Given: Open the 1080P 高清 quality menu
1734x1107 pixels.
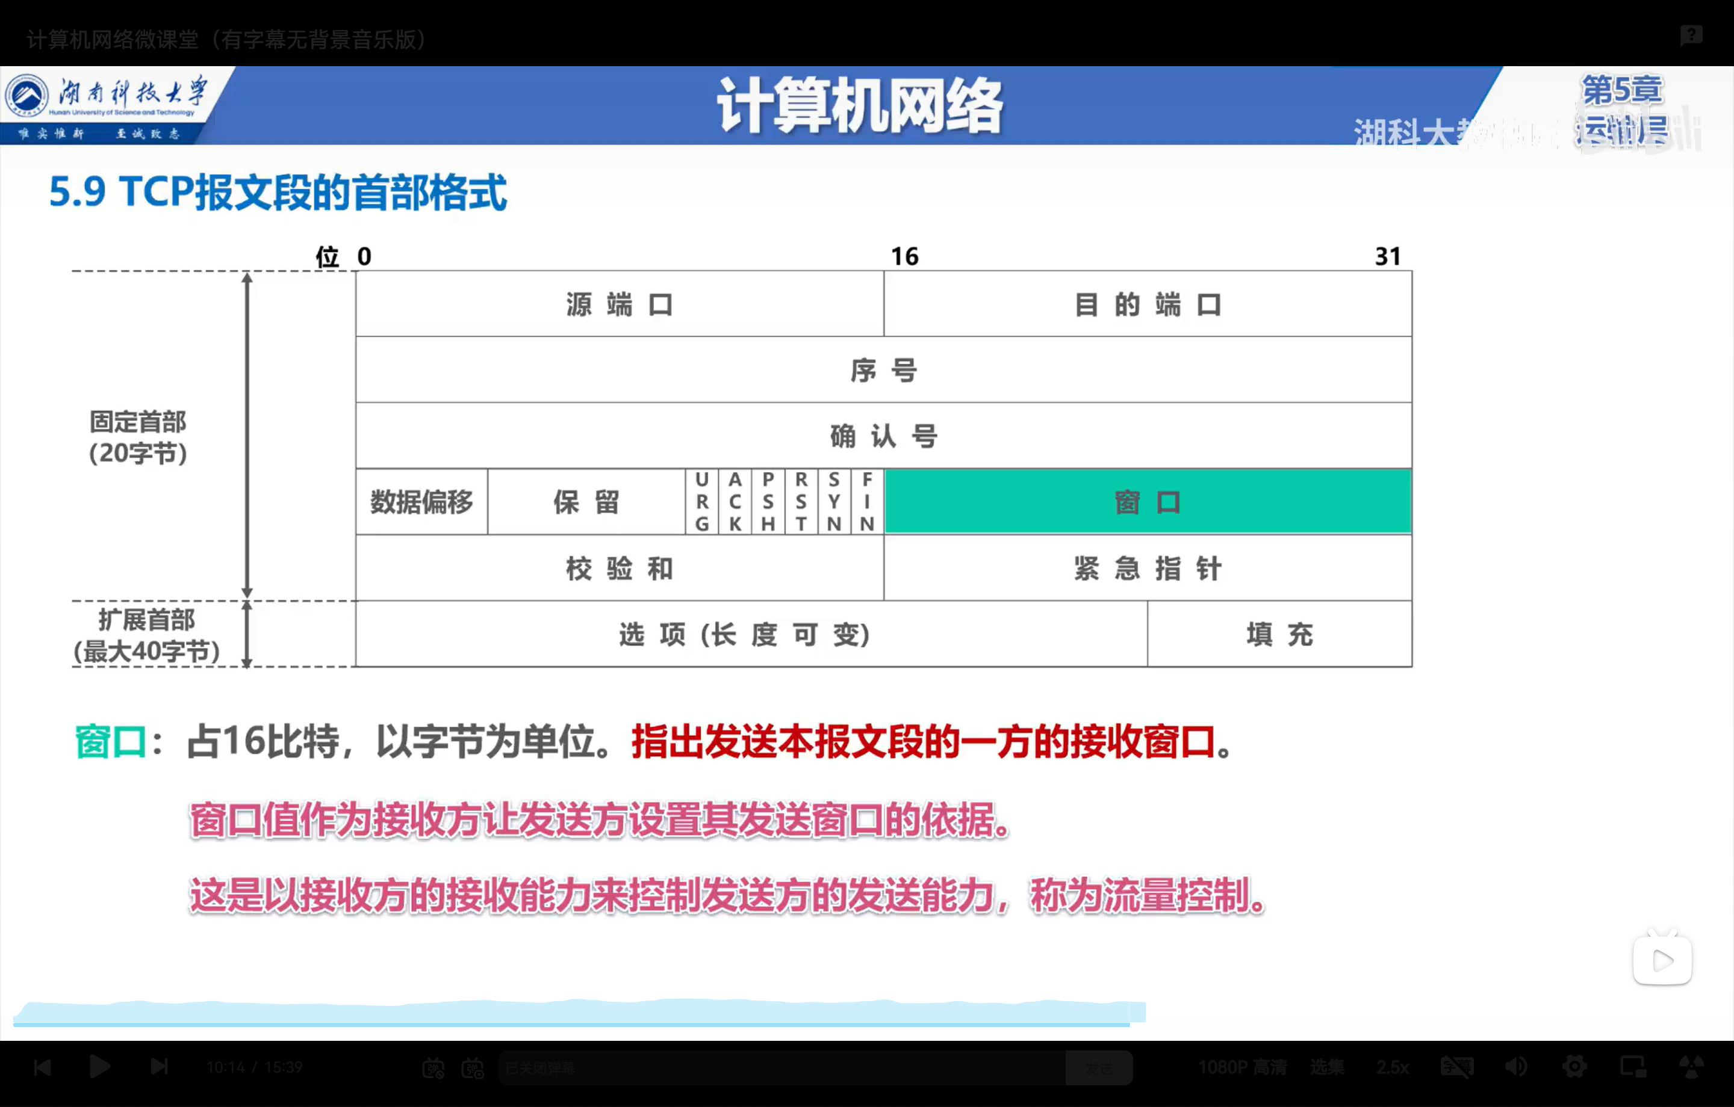Looking at the screenshot, I should point(1242,1067).
